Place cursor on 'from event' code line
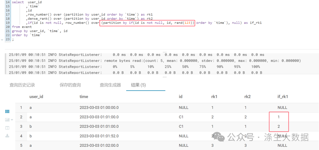 click(22, 27)
